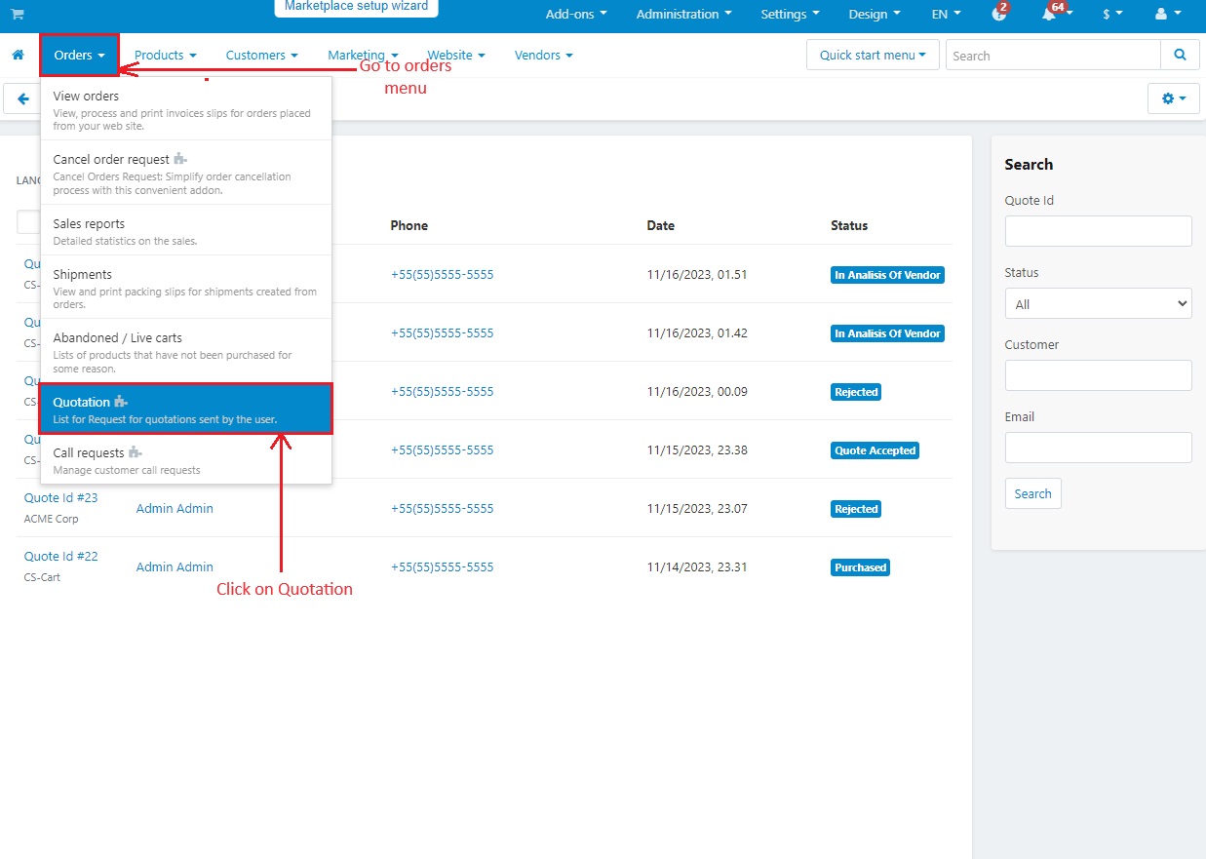Open the gear settings button
This screenshot has height=859, width=1206.
click(1173, 98)
